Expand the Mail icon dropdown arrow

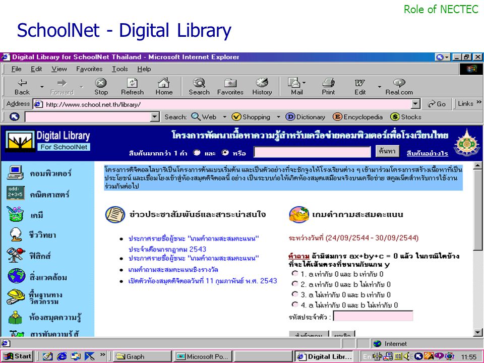[x=304, y=83]
